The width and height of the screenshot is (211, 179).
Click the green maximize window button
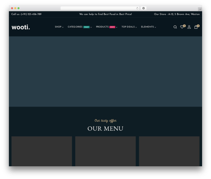click(19, 8)
